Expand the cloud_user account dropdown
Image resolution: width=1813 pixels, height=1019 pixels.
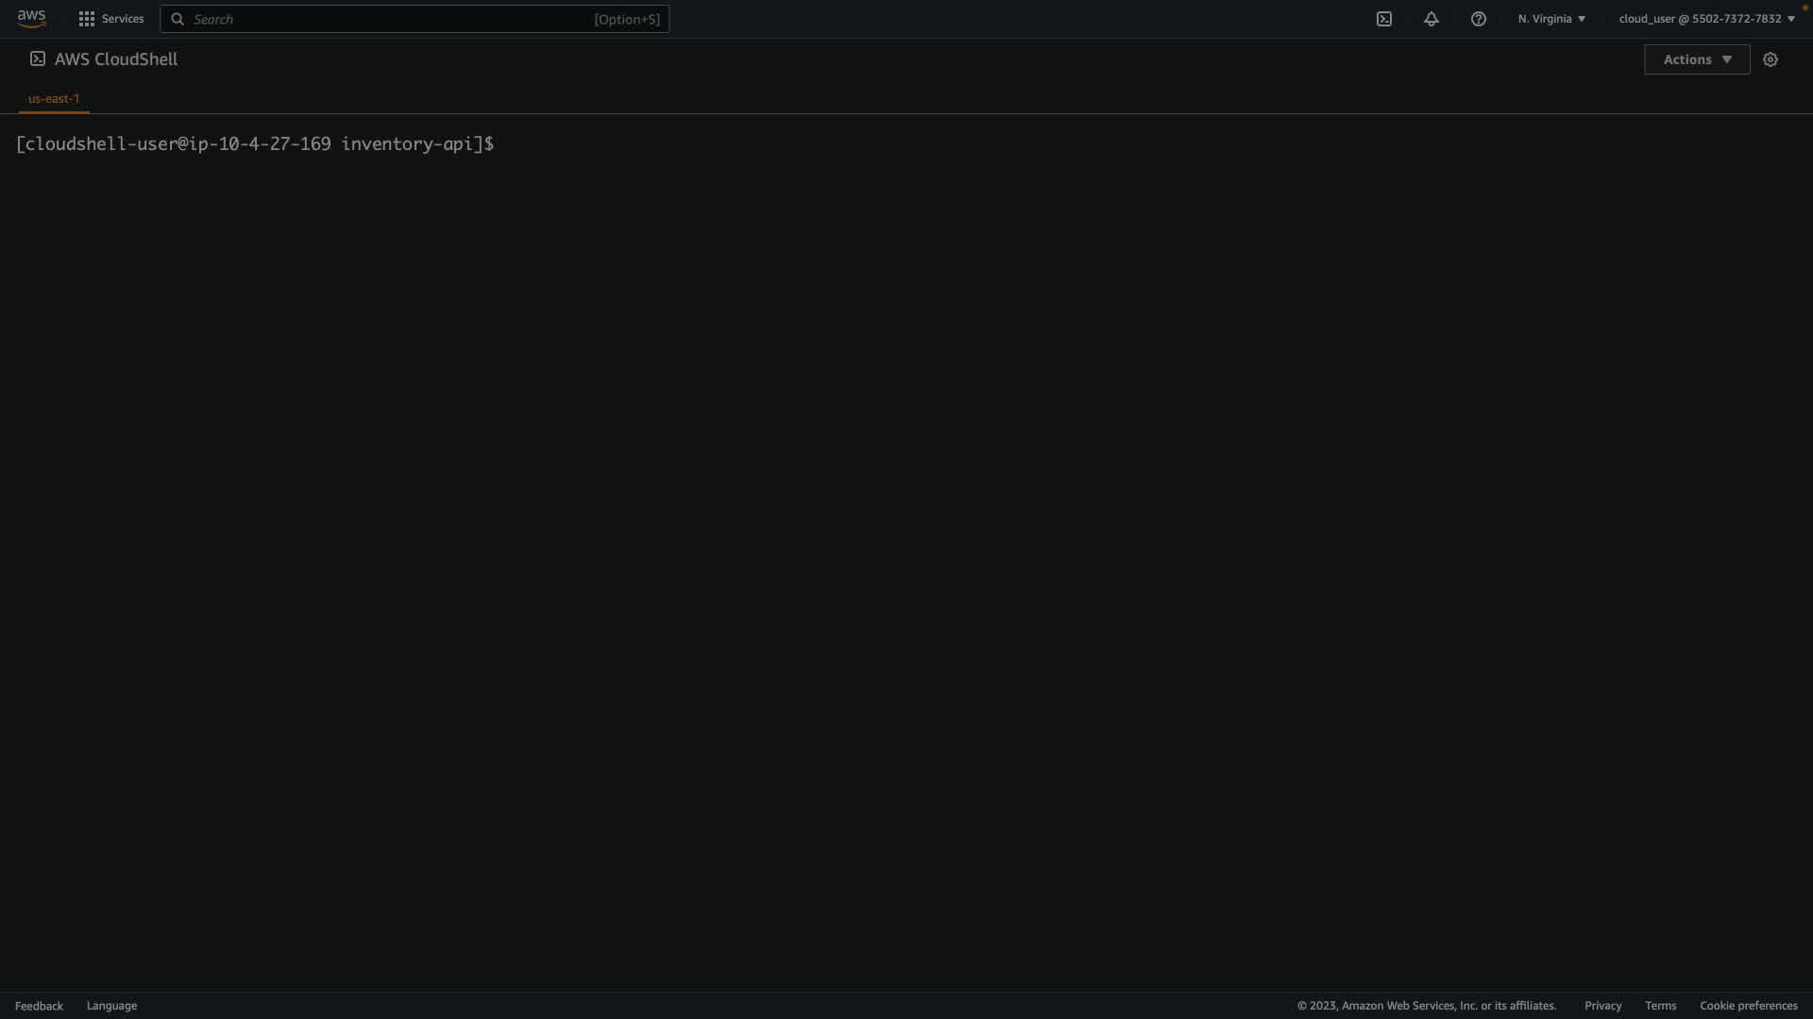coord(1706,19)
